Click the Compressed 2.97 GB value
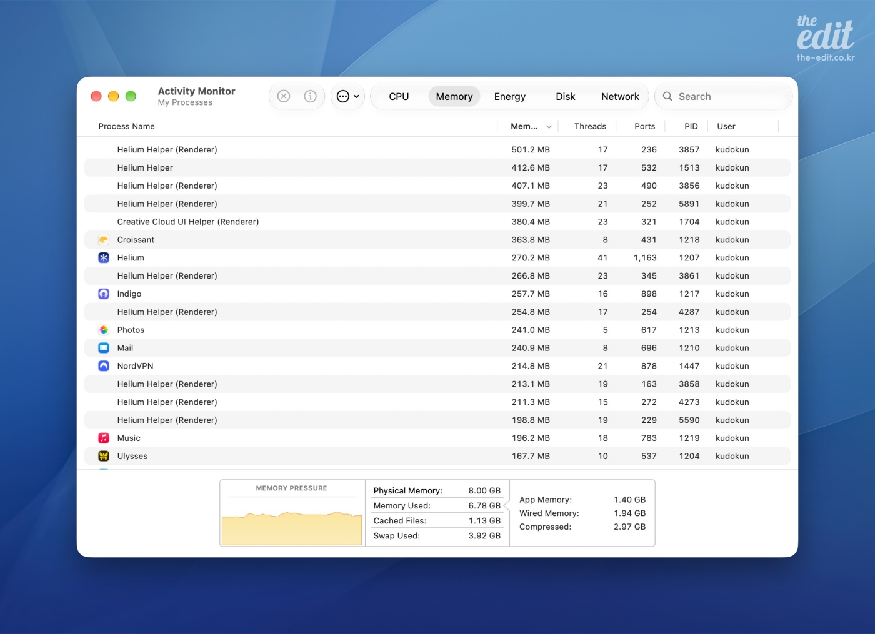This screenshot has width=875, height=634. pos(629,527)
